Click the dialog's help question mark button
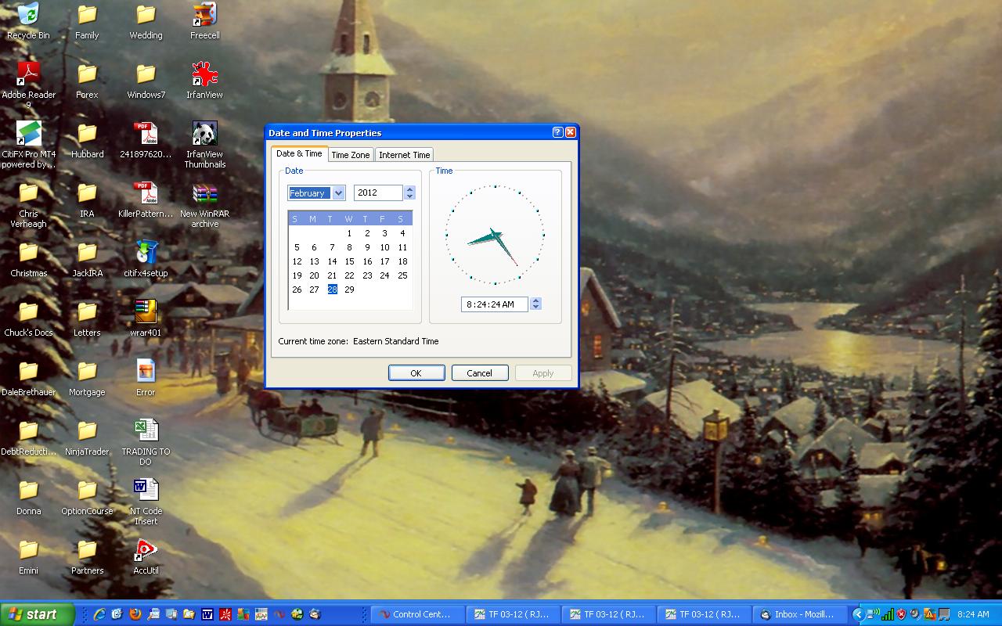The width and height of the screenshot is (1002, 626). tap(557, 132)
